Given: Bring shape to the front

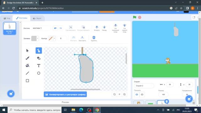Looking at the screenshot, I should (x=116, y=25).
